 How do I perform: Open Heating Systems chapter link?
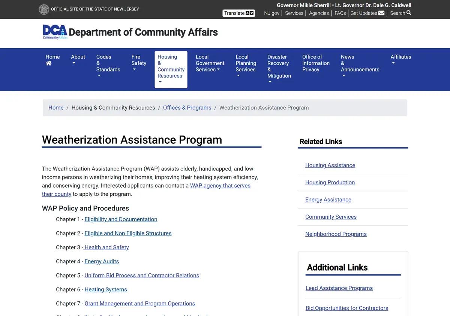point(106,290)
